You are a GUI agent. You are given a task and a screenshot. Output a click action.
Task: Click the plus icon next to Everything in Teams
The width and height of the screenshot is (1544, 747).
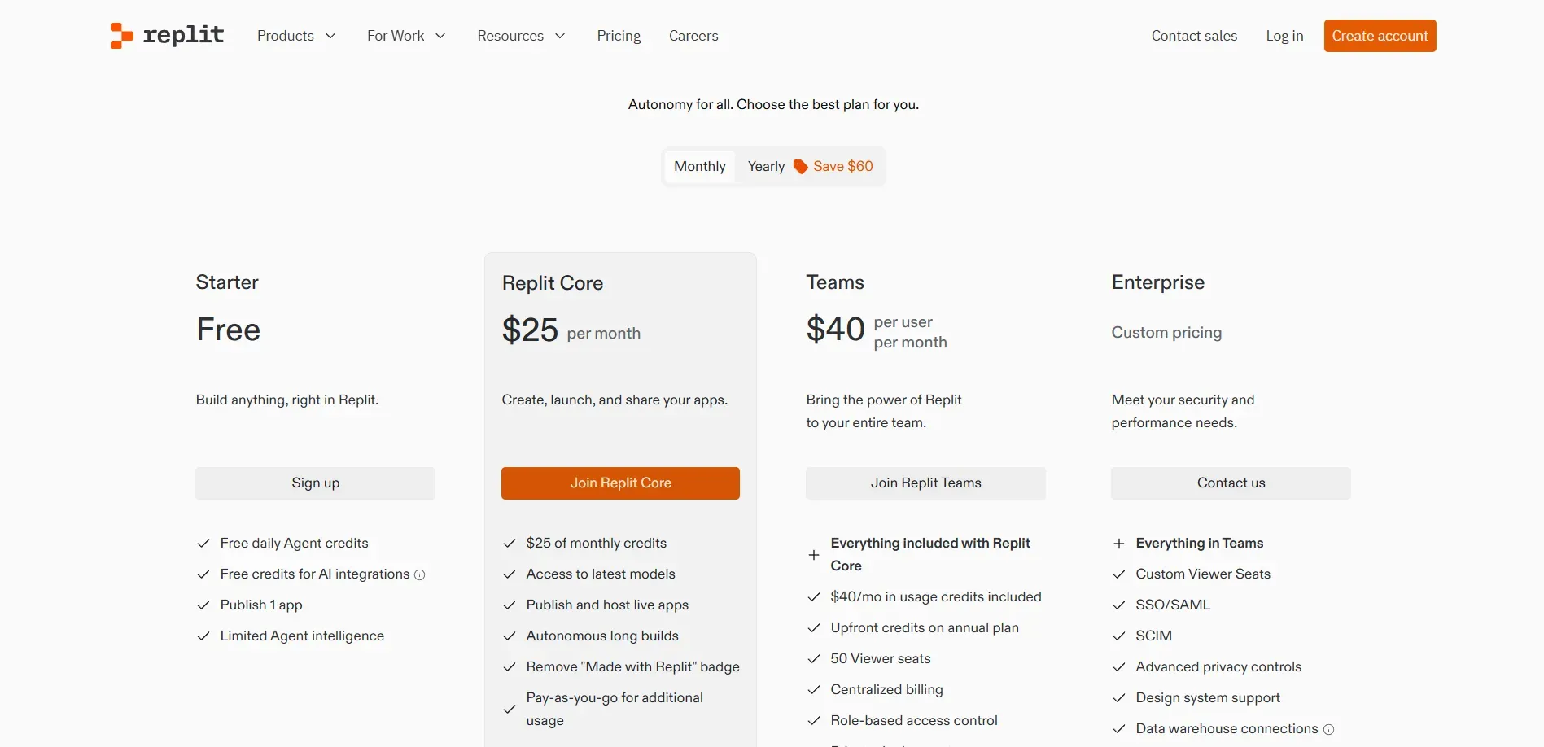[1118, 543]
